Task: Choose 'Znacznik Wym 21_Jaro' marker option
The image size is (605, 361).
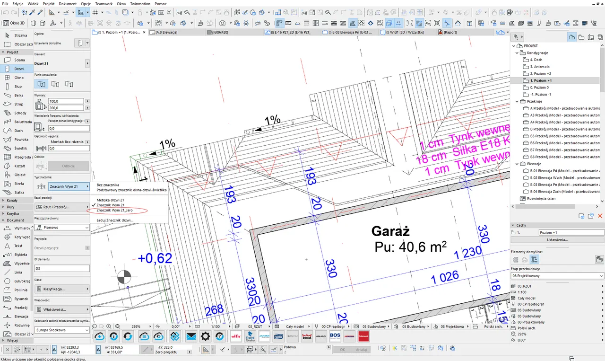Action: [114, 210]
